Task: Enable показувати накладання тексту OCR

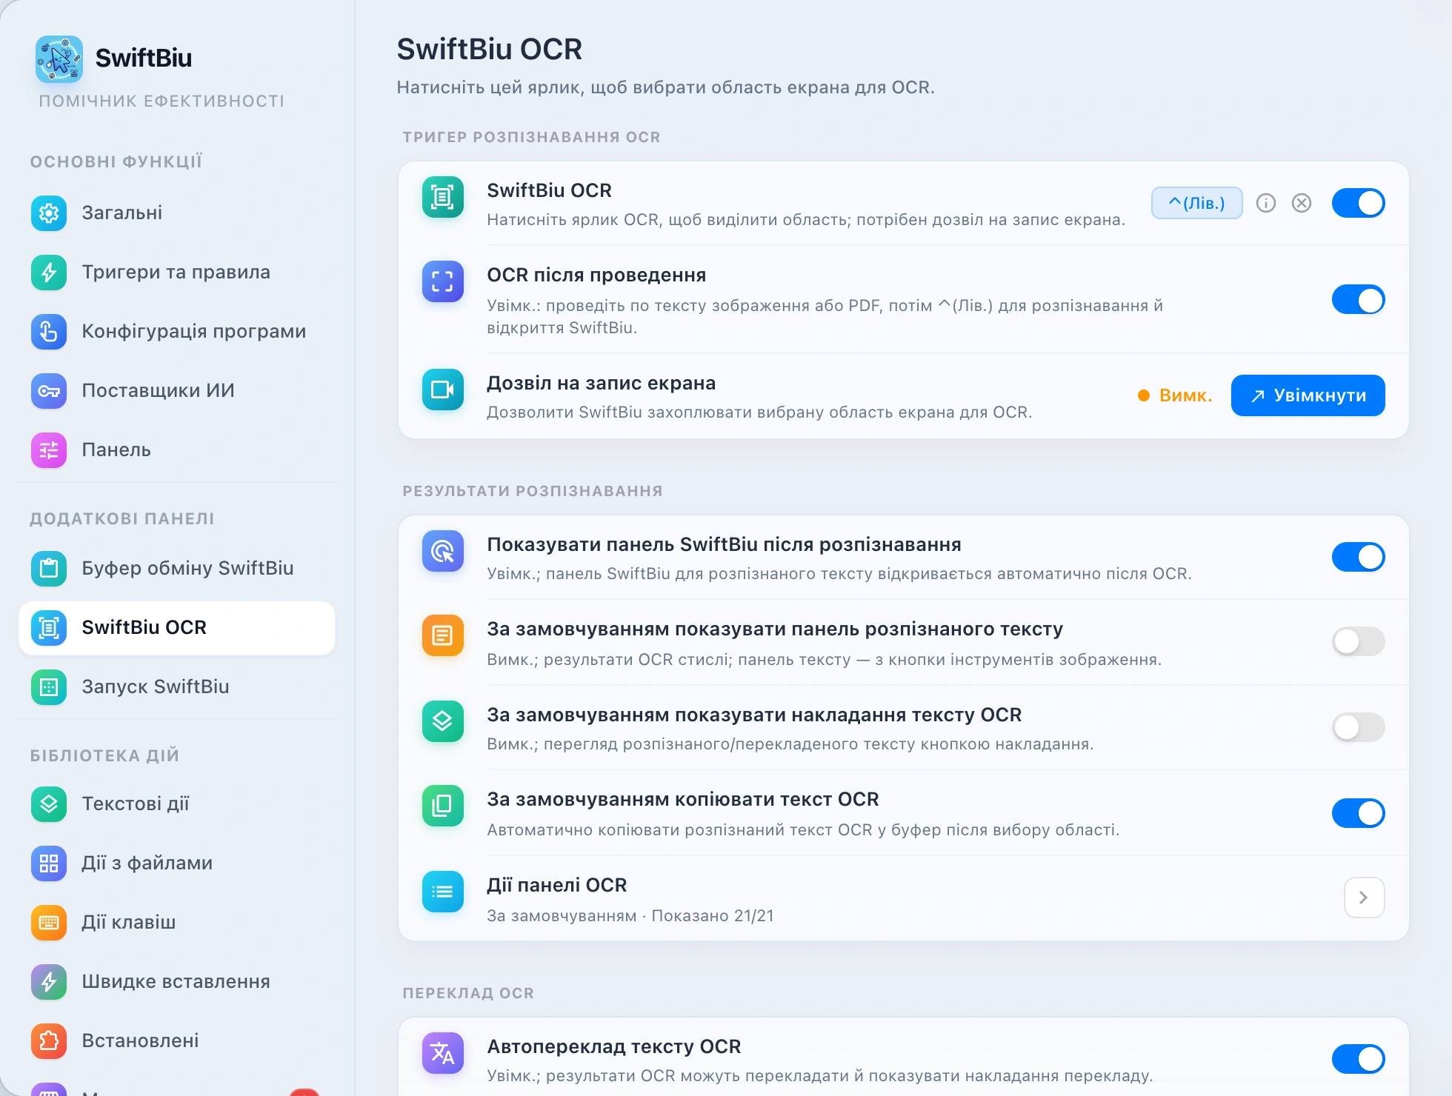Action: point(1359,727)
